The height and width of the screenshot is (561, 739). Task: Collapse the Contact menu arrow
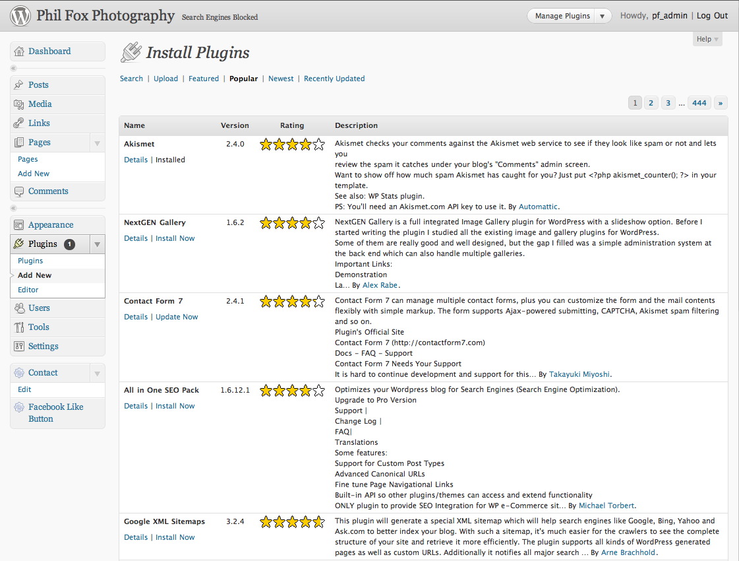pos(97,374)
